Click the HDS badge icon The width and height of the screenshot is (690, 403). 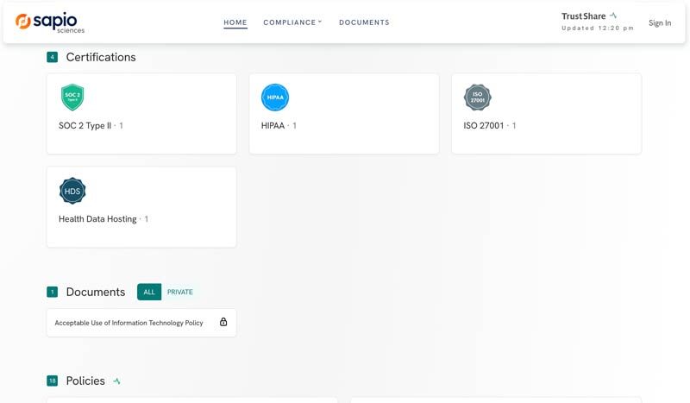tap(72, 191)
